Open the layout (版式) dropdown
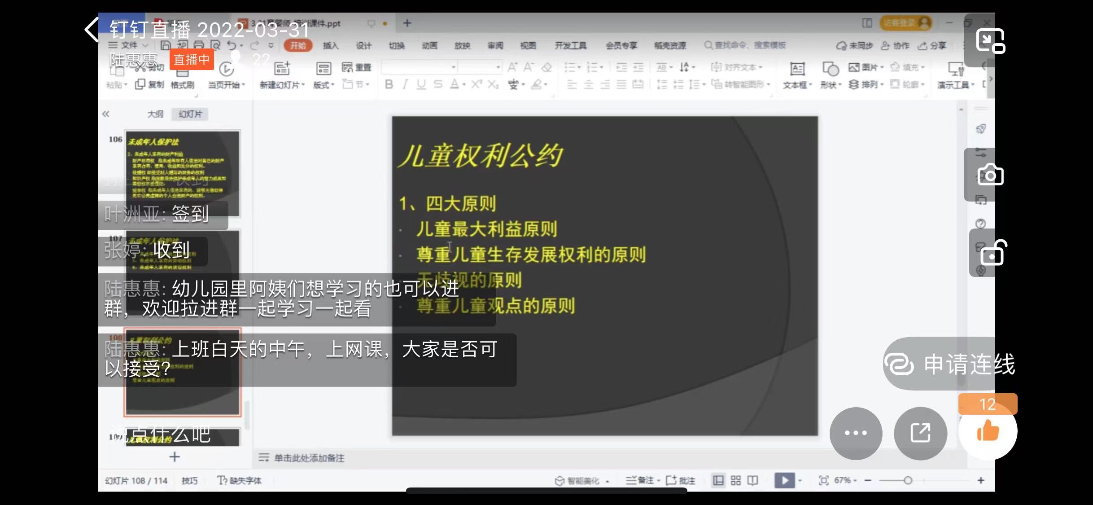1093x505 pixels. tap(324, 85)
